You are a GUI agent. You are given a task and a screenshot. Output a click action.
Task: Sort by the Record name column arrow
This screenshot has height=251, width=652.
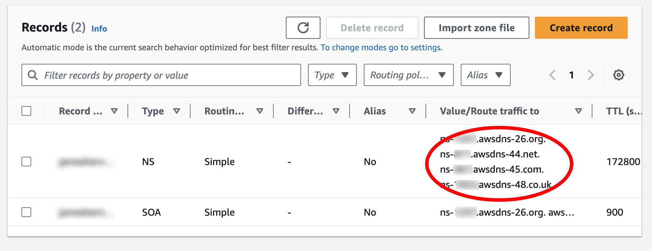pyautogui.click(x=114, y=111)
